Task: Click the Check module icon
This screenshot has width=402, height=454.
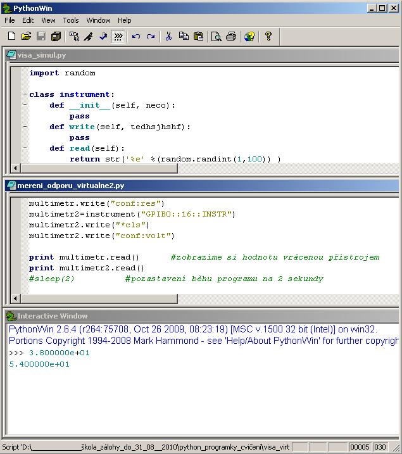Action: click(103, 36)
